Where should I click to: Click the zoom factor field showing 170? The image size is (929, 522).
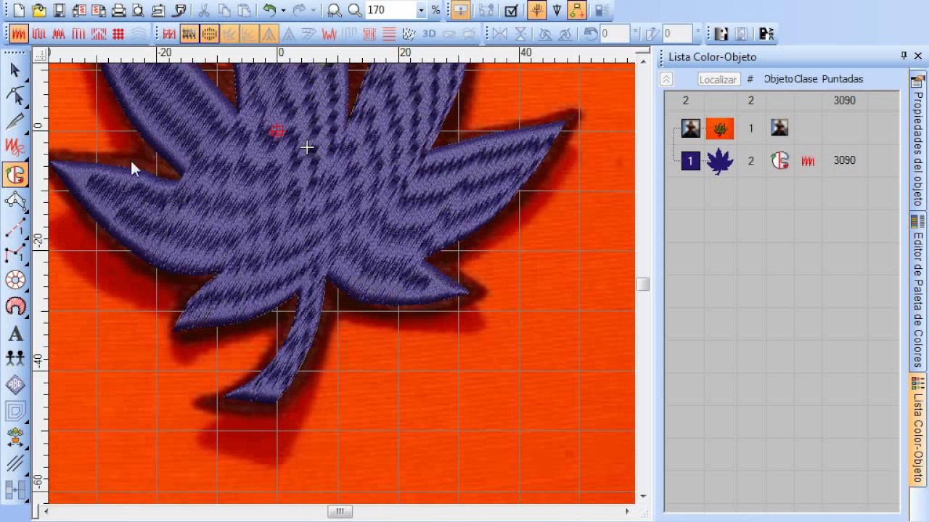click(x=390, y=10)
